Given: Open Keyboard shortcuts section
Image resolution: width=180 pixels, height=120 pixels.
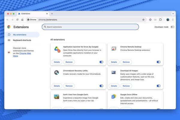Looking at the screenshot, I should (x=22, y=40).
